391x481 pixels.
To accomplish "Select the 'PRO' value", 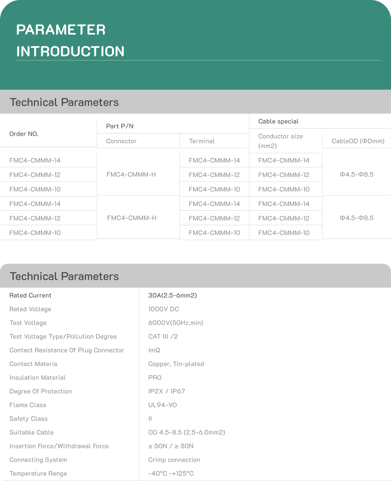I will (155, 378).
